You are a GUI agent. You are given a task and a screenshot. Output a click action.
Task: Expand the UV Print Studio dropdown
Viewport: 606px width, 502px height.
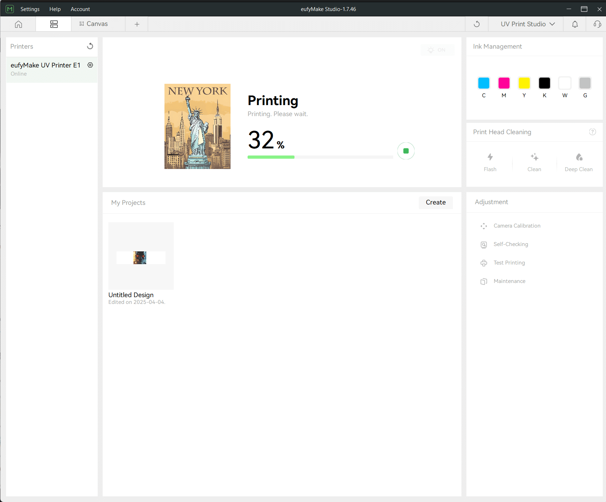(527, 24)
